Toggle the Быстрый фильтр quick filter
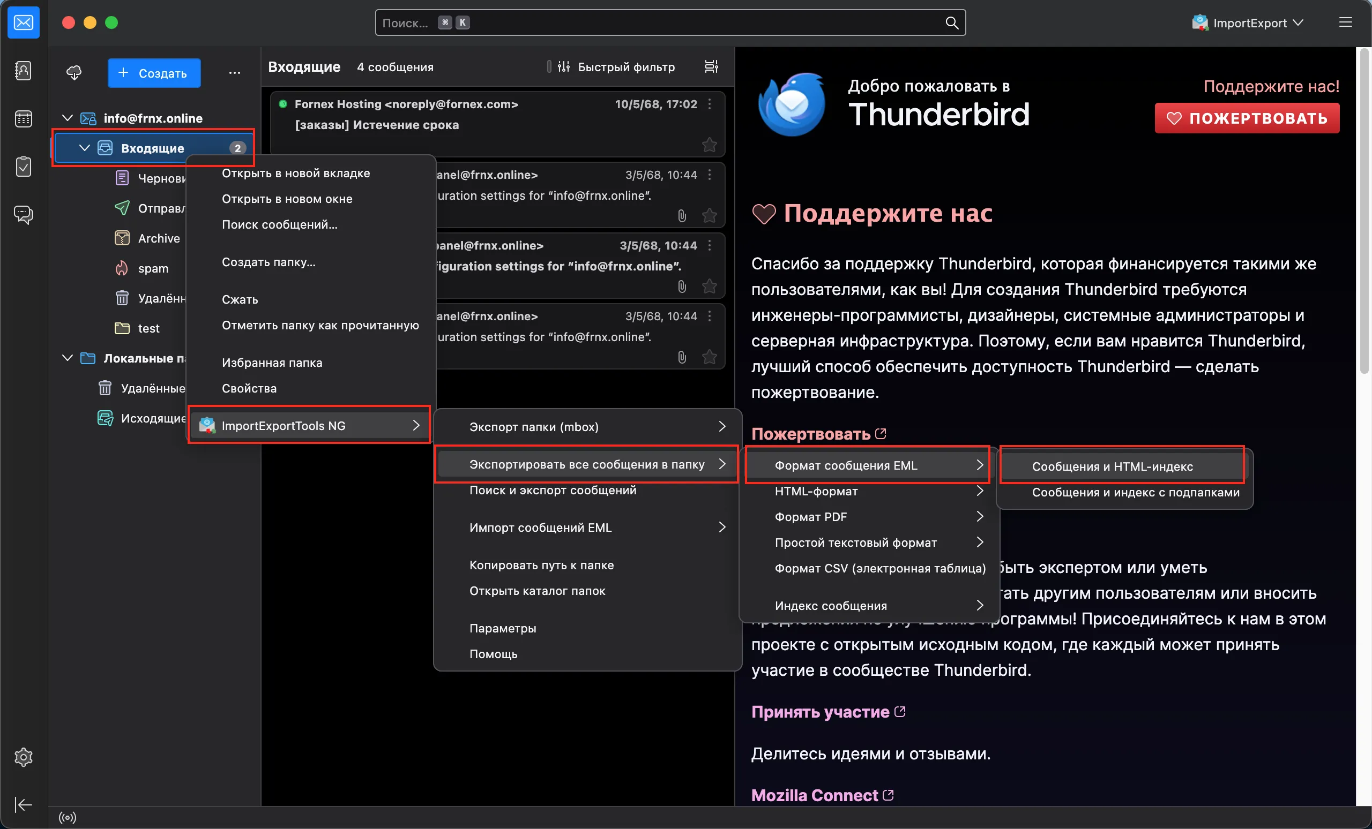This screenshot has height=829, width=1372. (618, 67)
